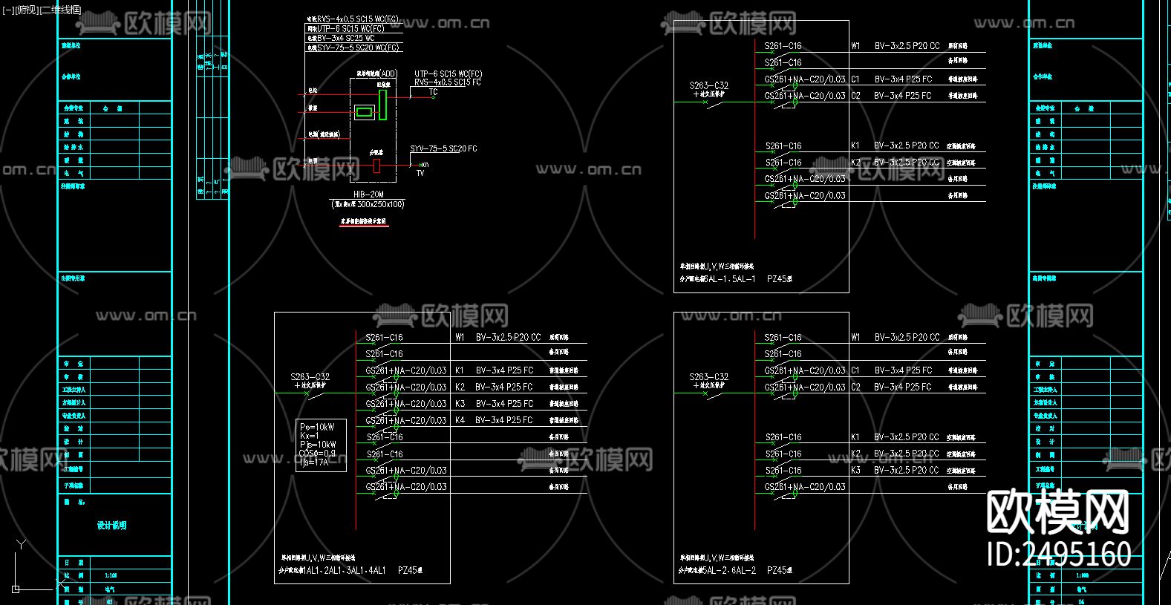Click the green rectangle module inside the ADD box

(364, 112)
